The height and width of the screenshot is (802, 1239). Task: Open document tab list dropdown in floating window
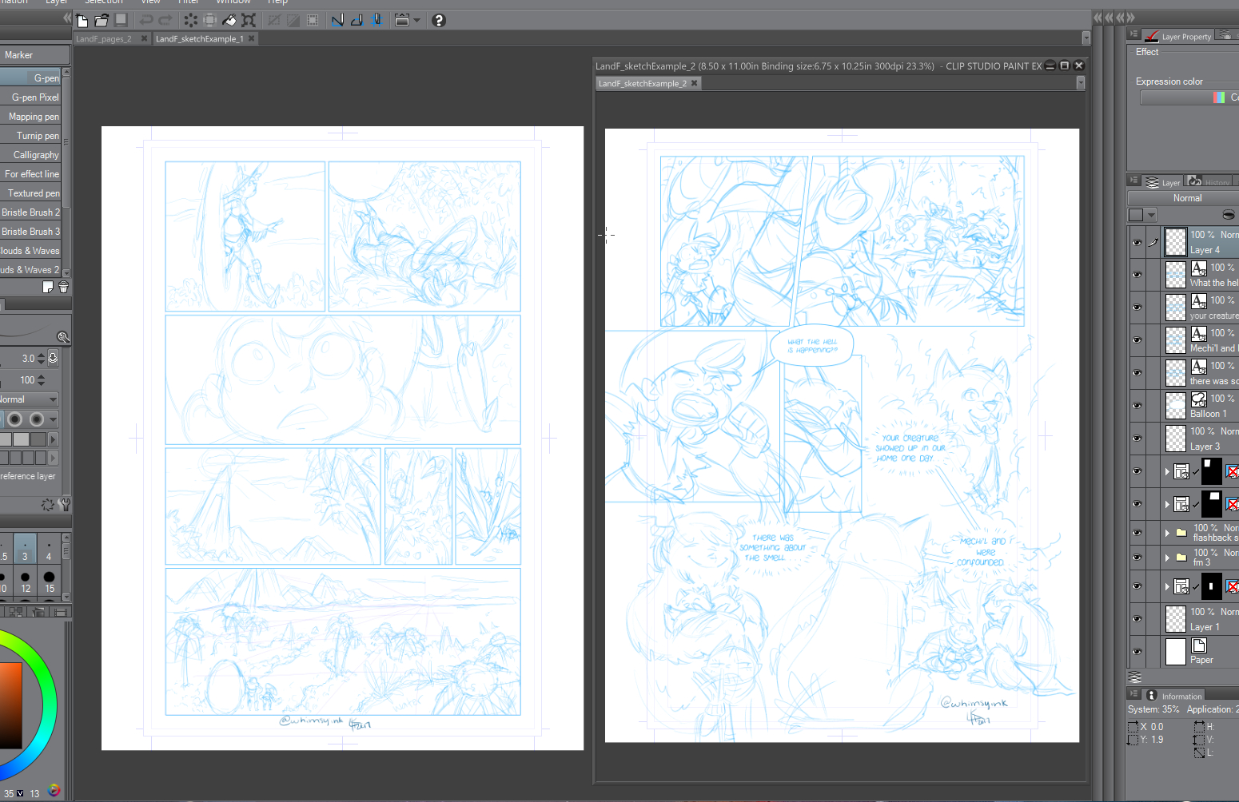tap(1081, 83)
